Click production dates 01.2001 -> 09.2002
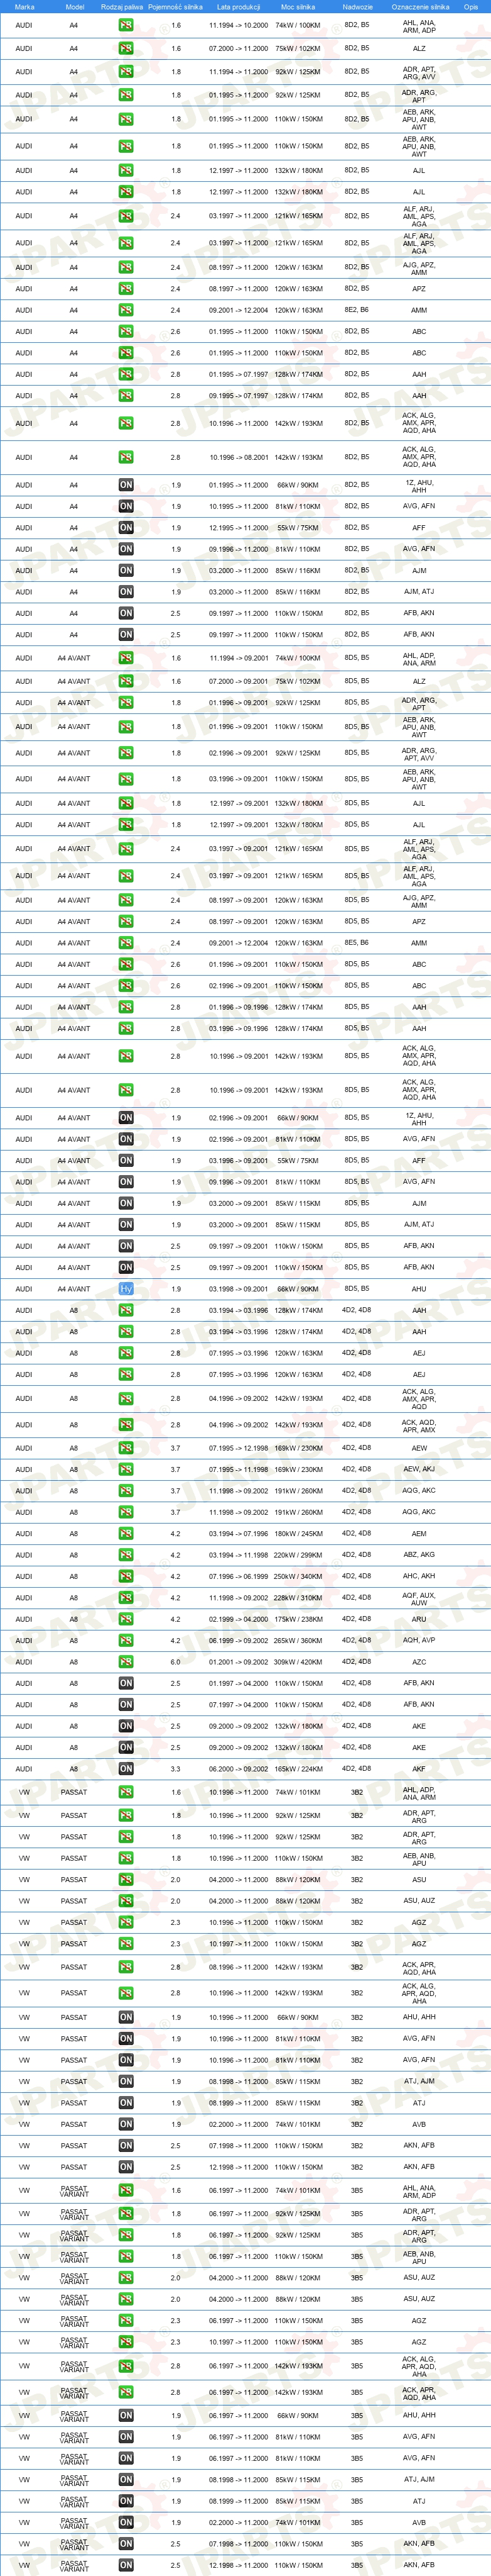491x2576 pixels. [x=239, y=1662]
